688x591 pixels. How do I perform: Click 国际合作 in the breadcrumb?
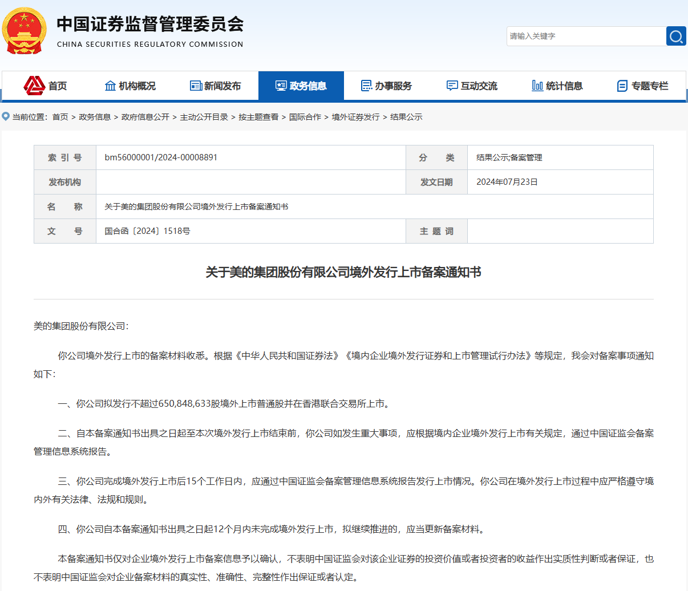(305, 117)
